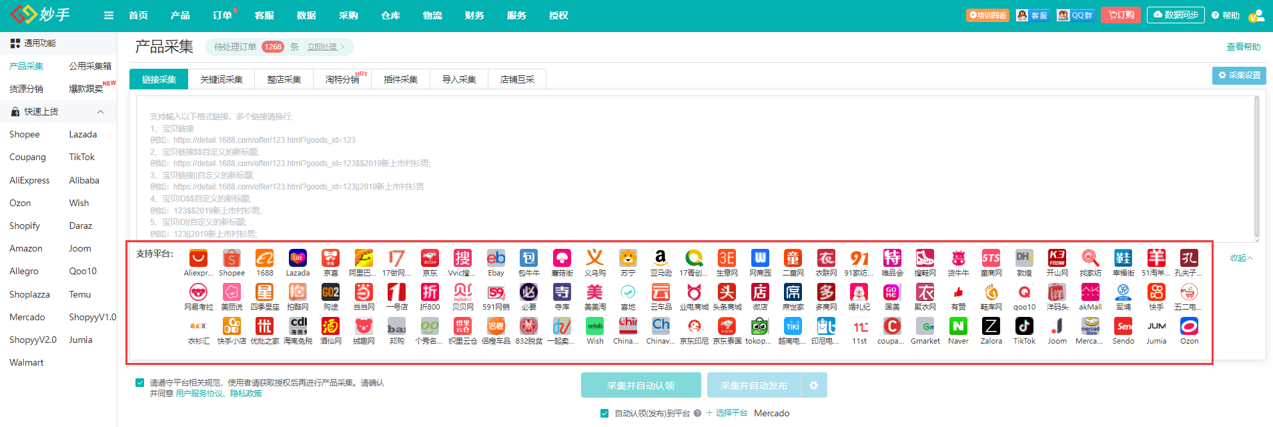This screenshot has height=427, width=1273.
Task: Open the TikTok platform icon
Action: coord(1024,326)
